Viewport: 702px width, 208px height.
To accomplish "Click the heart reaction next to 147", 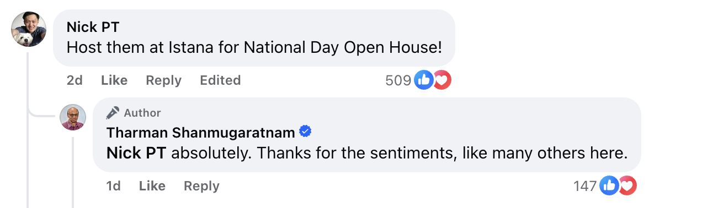I will point(627,186).
